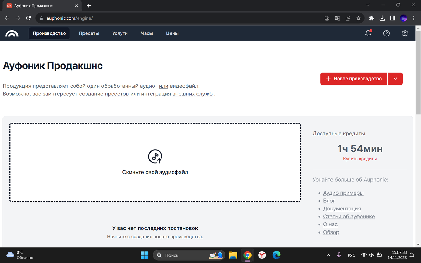Follow the Купить кредиты link
The width and height of the screenshot is (421, 263).
tap(360, 159)
